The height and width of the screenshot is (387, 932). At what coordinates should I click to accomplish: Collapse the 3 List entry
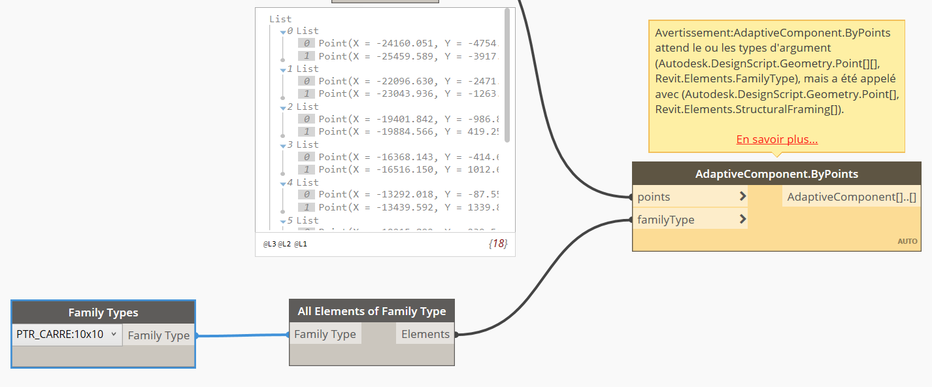pyautogui.click(x=284, y=145)
